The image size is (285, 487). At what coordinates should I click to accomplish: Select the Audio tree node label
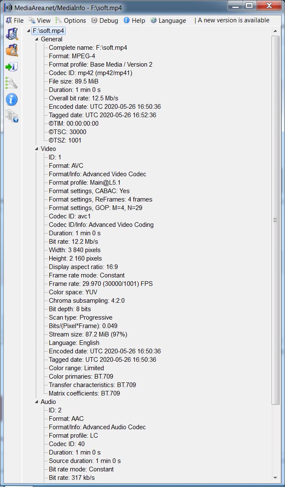tap(48, 402)
